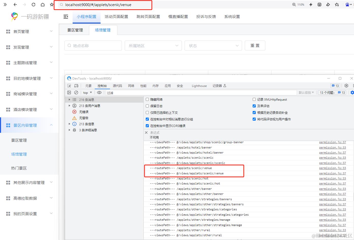Click the 重置 button
Screen dimensions: 354x240
coord(255,46)
